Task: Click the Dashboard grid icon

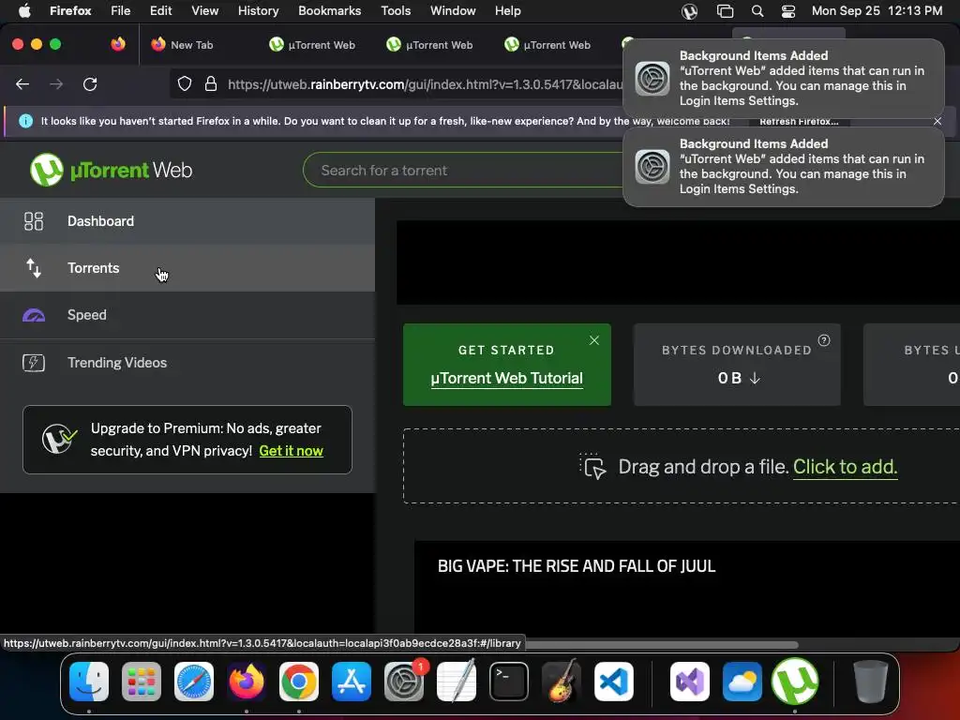Action: pyautogui.click(x=34, y=221)
